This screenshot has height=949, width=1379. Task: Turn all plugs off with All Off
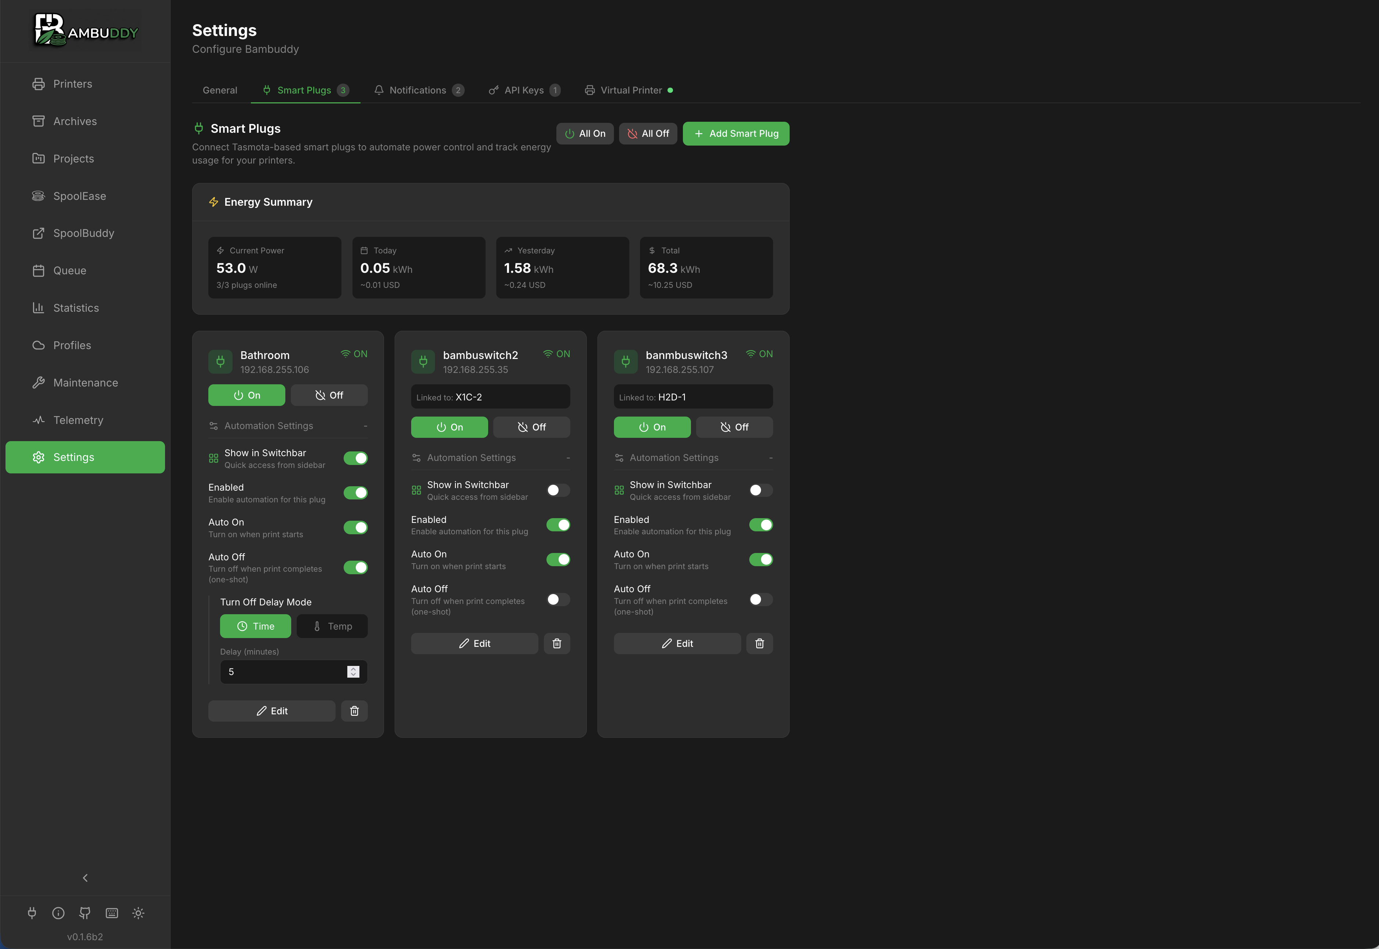point(648,134)
